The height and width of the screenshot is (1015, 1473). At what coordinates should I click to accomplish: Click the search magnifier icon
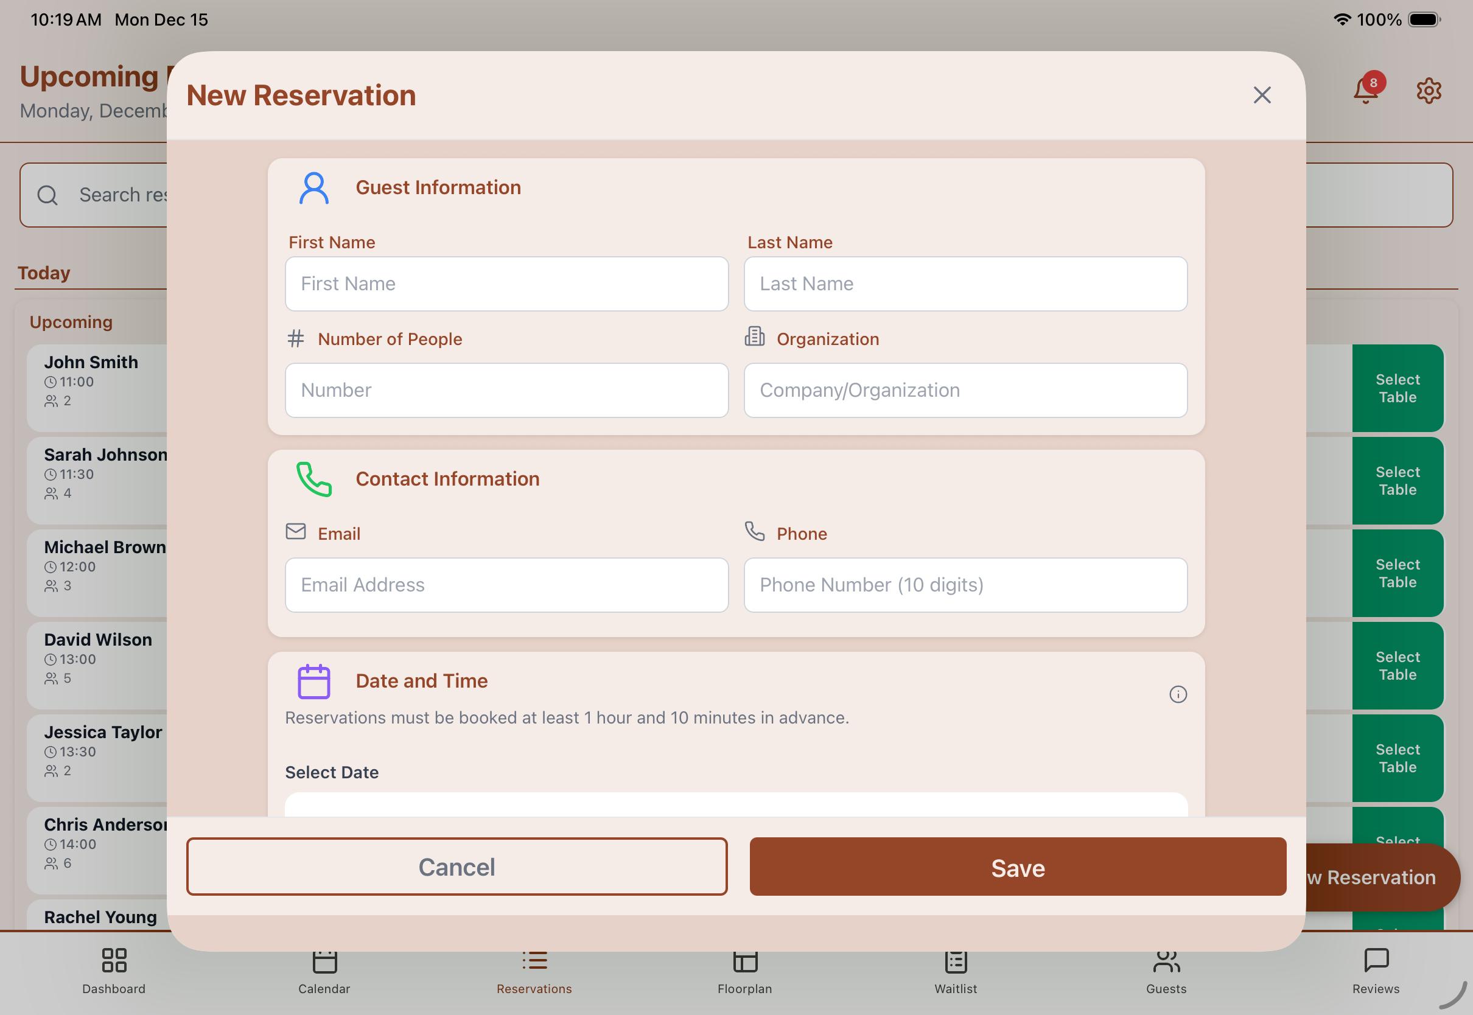pyautogui.click(x=47, y=195)
